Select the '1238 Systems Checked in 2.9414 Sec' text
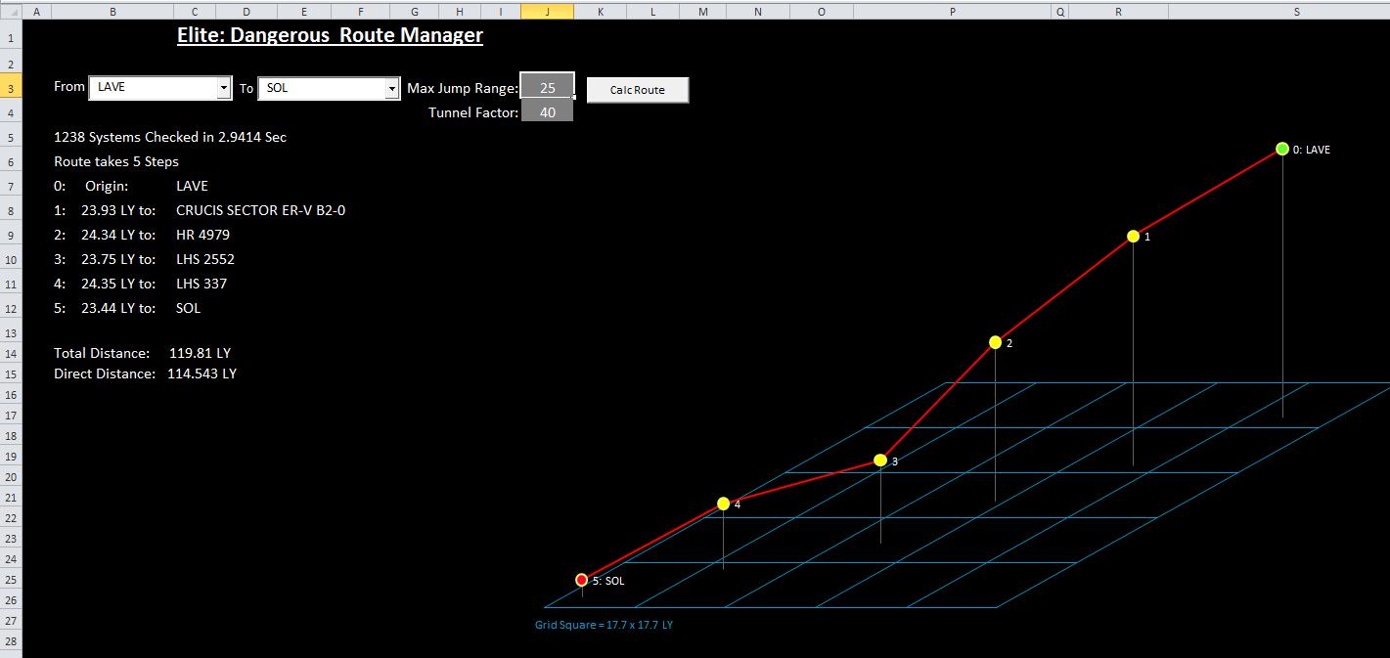Viewport: 1390px width, 658px height. pos(170,137)
